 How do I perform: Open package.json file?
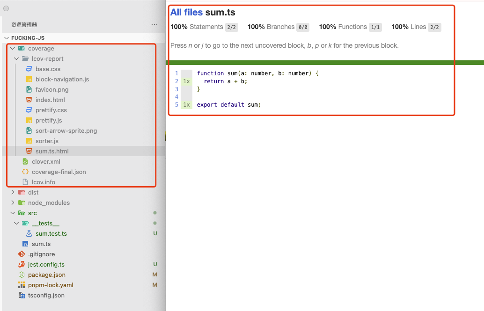[47, 275]
